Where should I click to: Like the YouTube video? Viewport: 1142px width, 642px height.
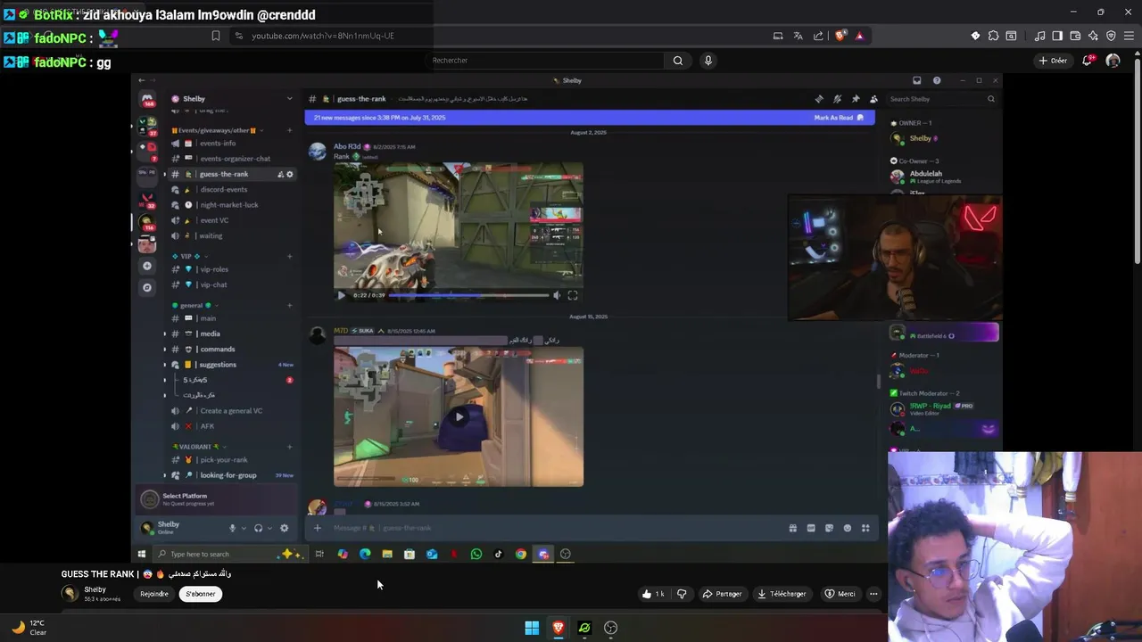pyautogui.click(x=654, y=594)
